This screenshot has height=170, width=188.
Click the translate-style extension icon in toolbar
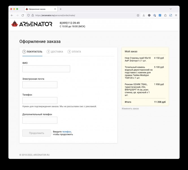point(155,15)
